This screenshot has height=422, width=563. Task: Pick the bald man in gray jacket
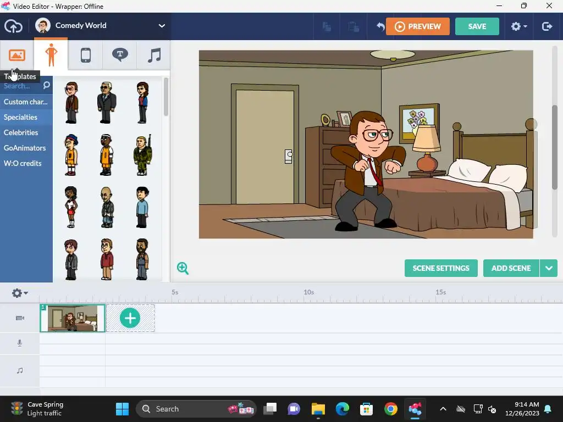pos(107,207)
